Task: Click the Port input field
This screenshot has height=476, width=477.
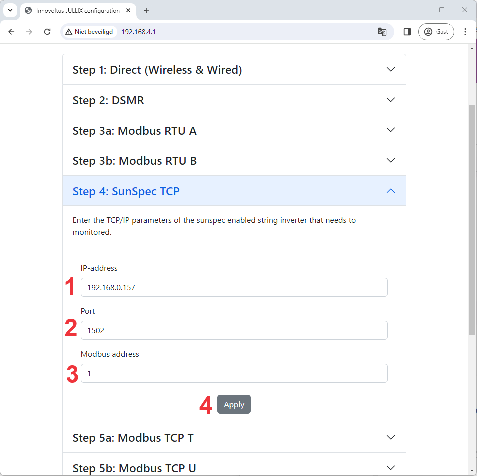Action: point(234,330)
